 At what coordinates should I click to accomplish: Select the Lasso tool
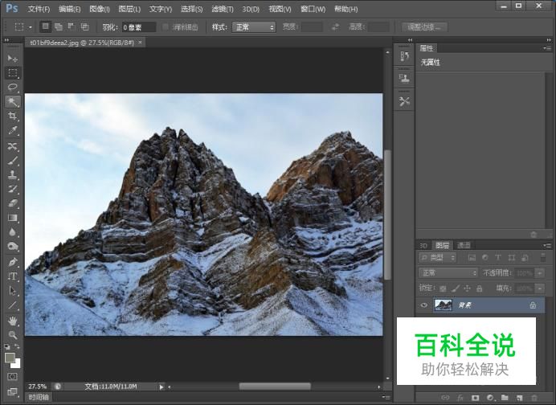(x=13, y=88)
